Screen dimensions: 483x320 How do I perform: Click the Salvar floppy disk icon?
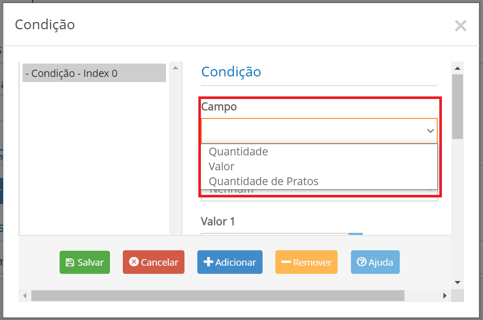pos(70,262)
